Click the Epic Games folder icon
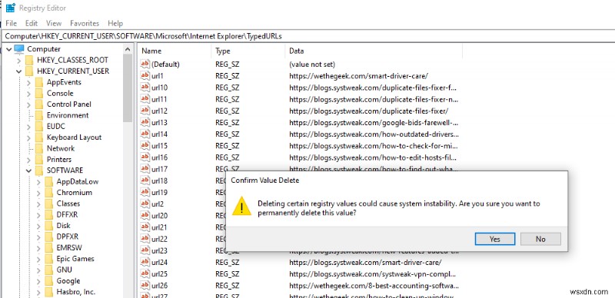 click(x=48, y=259)
